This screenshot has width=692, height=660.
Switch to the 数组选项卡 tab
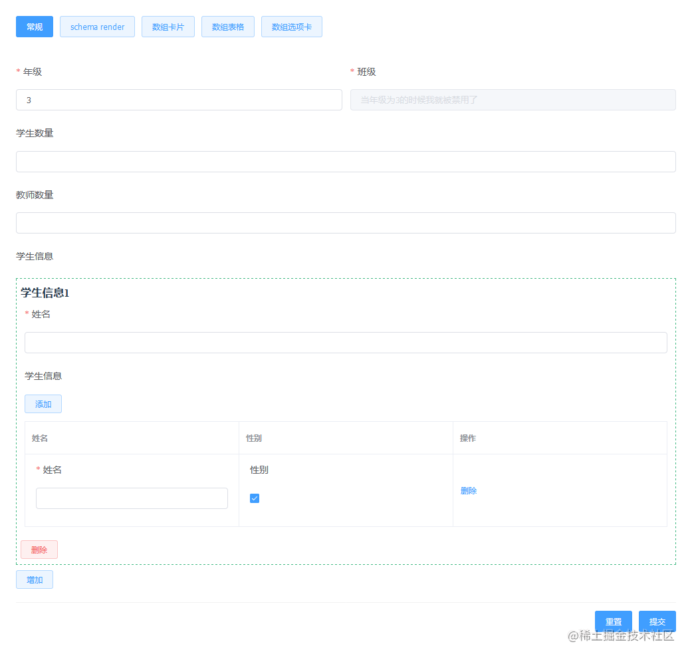tap(291, 27)
